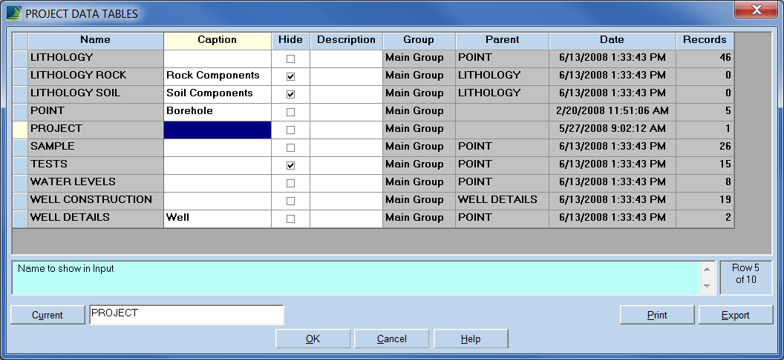Select the 'Soil Components' caption cell

point(218,94)
